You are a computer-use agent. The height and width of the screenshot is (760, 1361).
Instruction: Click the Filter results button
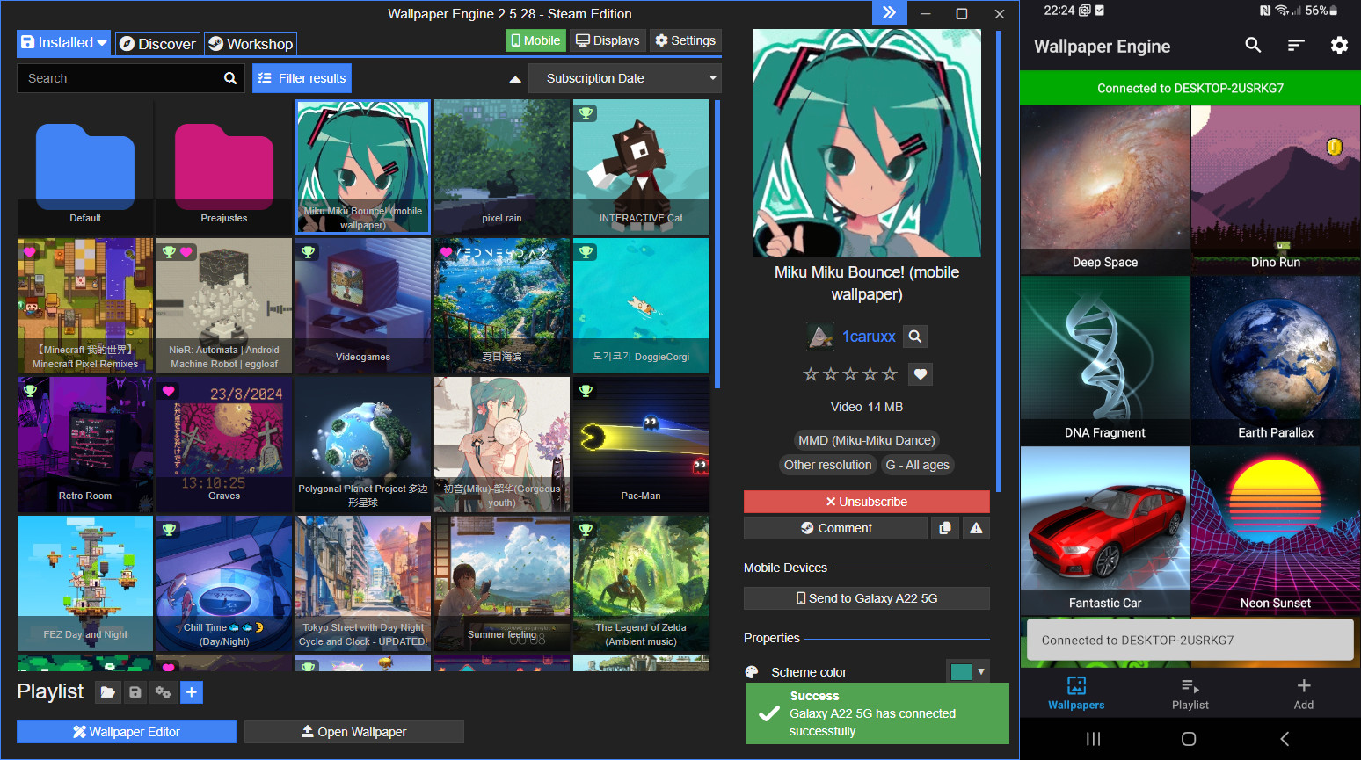click(x=302, y=78)
